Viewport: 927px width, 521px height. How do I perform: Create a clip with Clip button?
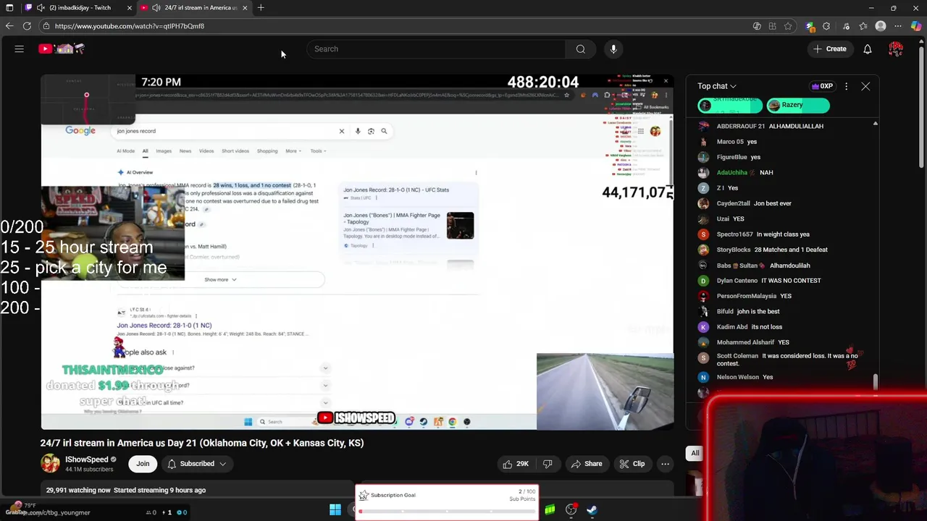click(x=632, y=464)
